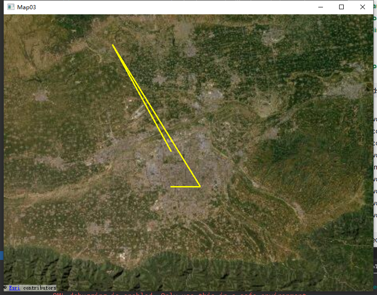Click the blue marker on the left map edge
The image size is (377, 295).
(x=2, y=255)
